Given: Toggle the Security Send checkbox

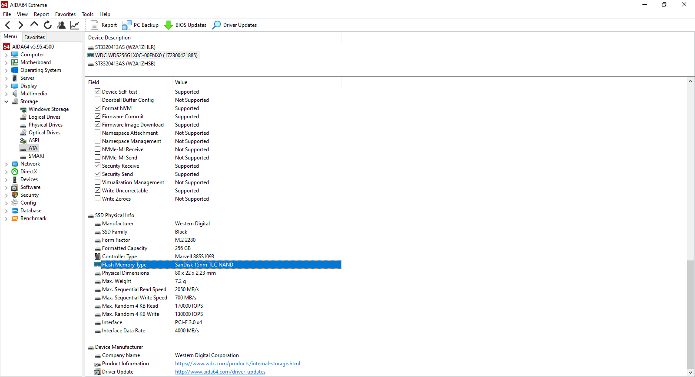Looking at the screenshot, I should (98, 174).
